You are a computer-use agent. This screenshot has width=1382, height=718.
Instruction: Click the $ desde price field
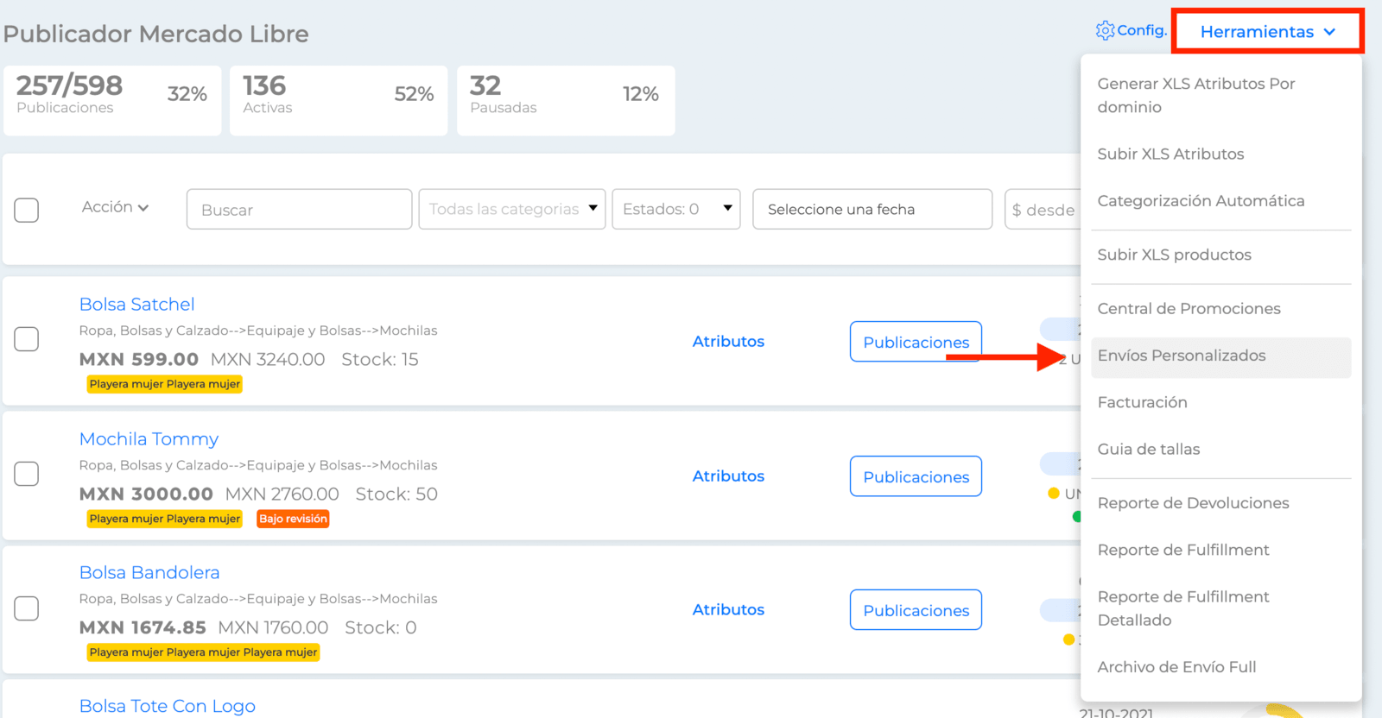pyautogui.click(x=1043, y=209)
